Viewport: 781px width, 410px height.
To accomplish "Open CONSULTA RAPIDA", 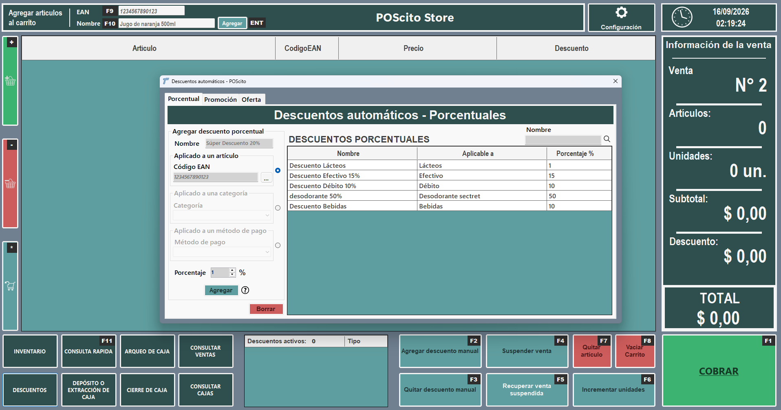I will 88,351.
